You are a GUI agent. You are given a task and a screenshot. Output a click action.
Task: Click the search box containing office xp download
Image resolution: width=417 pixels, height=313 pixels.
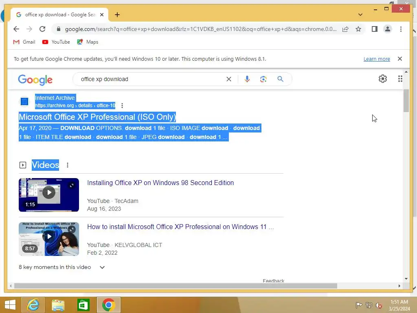click(x=151, y=79)
